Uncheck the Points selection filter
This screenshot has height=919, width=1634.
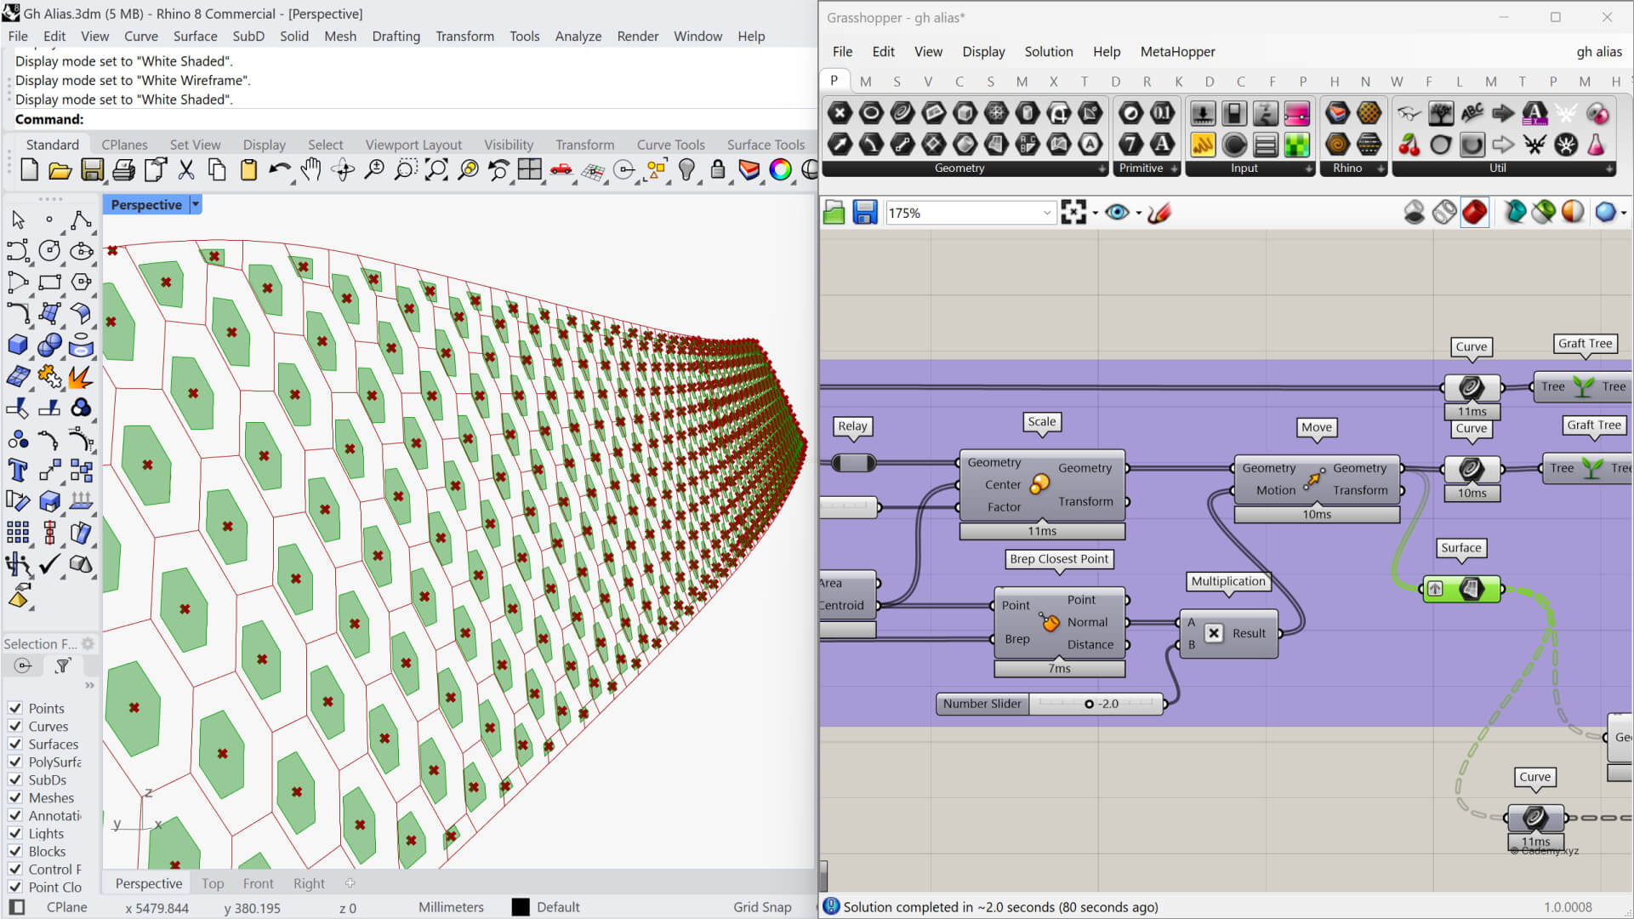click(x=15, y=708)
